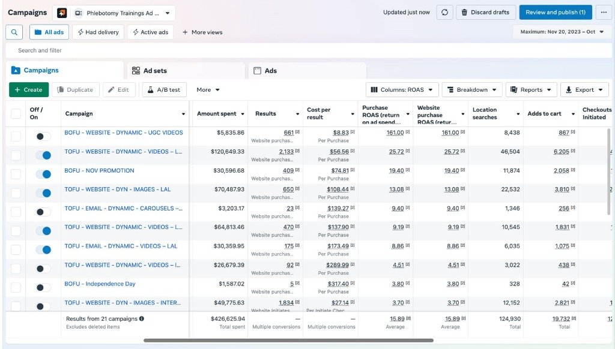Click the Discard drafts trash button
615x349 pixels.
(485, 13)
